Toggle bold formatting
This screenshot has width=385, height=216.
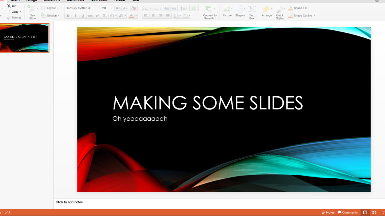click(x=68, y=16)
